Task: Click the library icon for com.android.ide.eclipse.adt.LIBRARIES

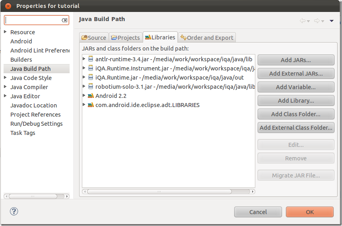Action: coord(91,105)
